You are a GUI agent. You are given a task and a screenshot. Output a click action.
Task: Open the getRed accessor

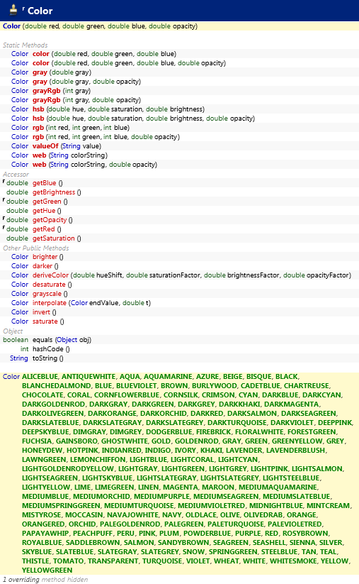pos(43,229)
